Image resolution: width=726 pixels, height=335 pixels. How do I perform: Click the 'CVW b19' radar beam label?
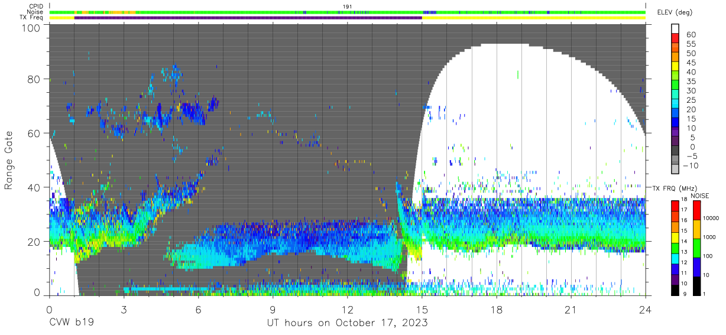[x=71, y=323]
